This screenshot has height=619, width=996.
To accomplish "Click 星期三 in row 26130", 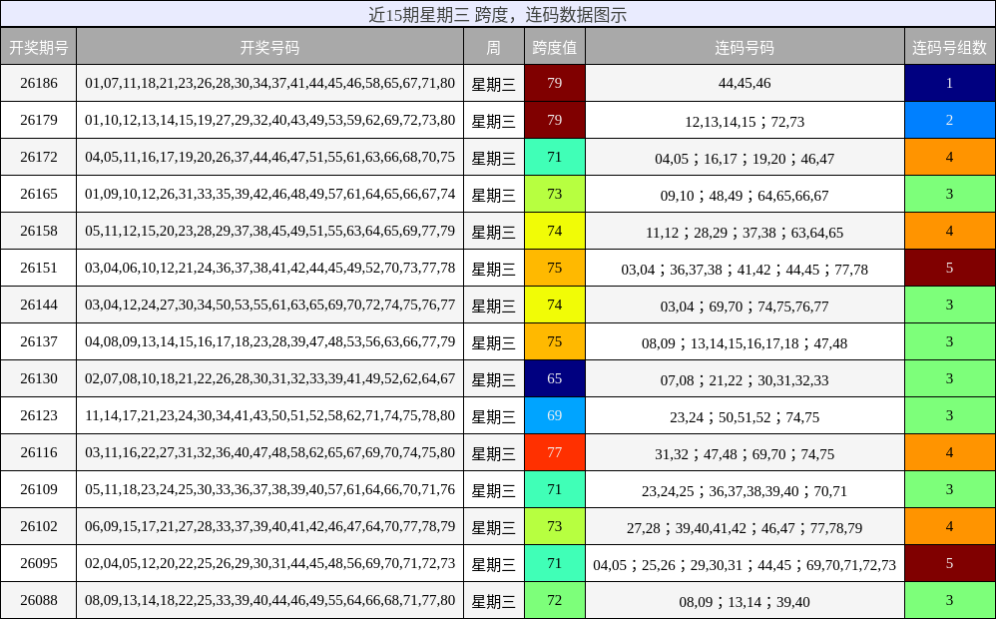I will 494,379.
